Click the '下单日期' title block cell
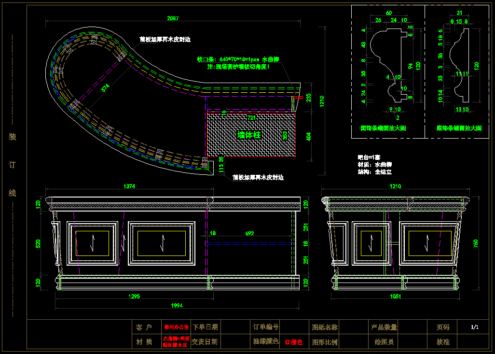The height and width of the screenshot is (354, 495). (205, 327)
